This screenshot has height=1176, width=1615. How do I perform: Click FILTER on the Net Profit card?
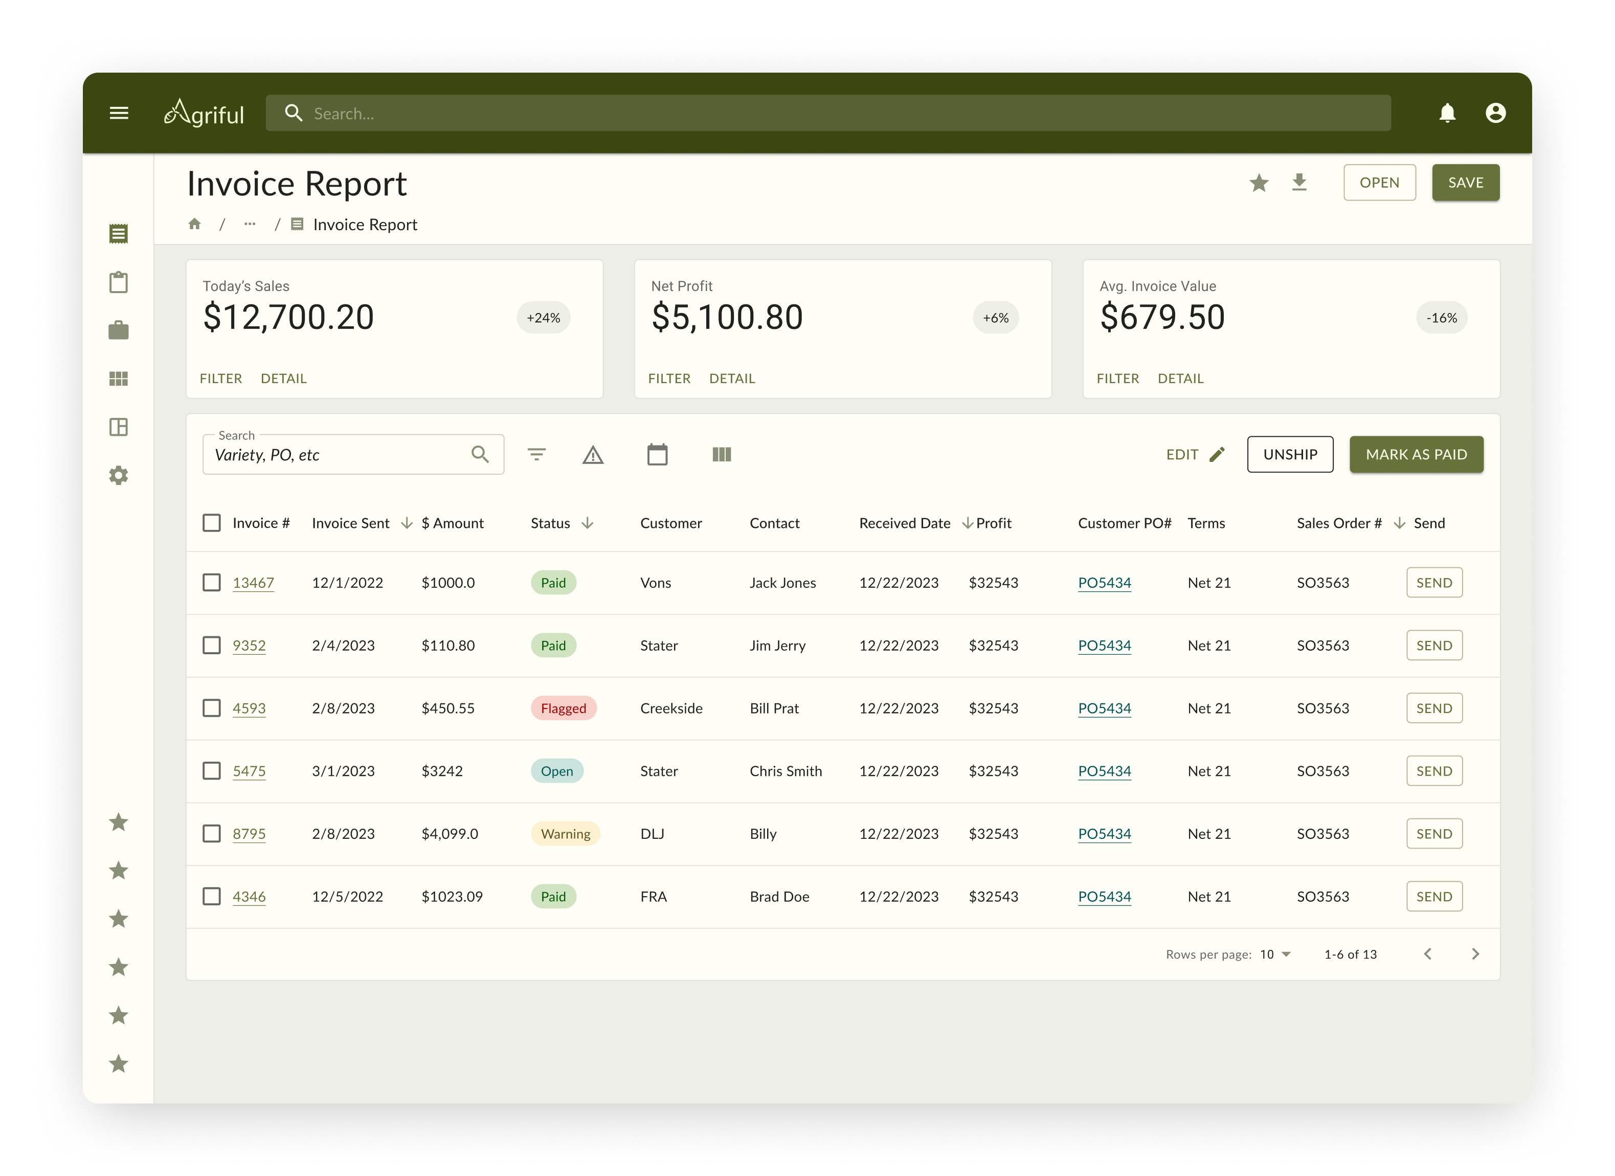tap(668, 378)
